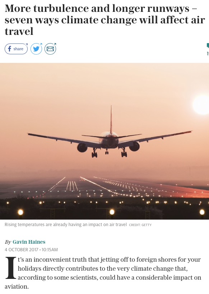
Task: Open Gavin Haines author page
Action: click(x=29, y=242)
